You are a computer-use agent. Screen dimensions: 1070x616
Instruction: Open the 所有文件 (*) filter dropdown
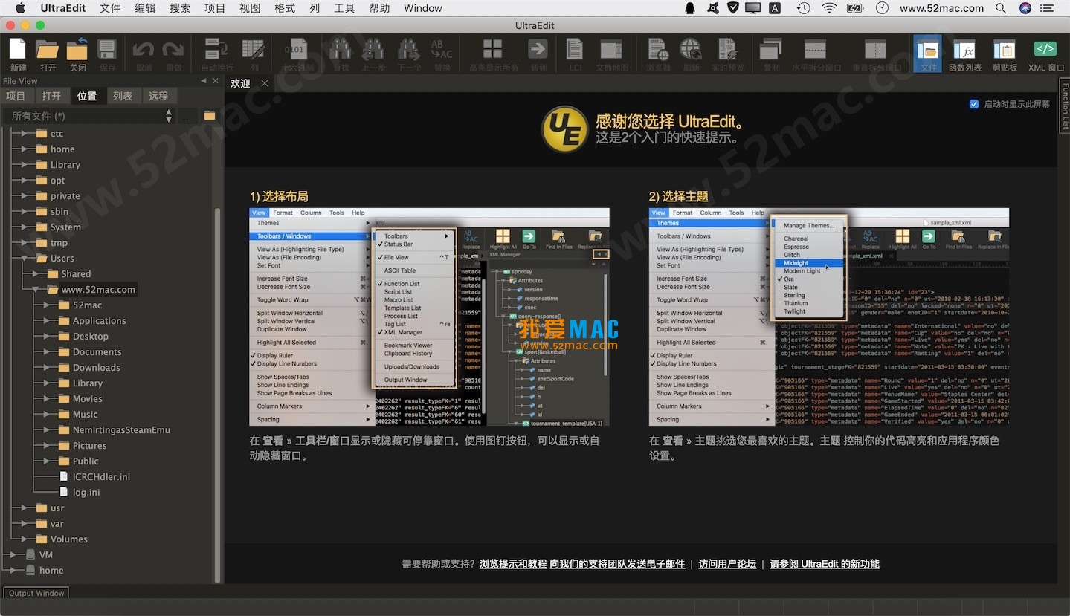click(89, 116)
